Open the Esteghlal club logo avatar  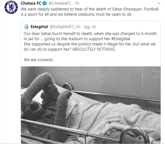click(x=26, y=27)
